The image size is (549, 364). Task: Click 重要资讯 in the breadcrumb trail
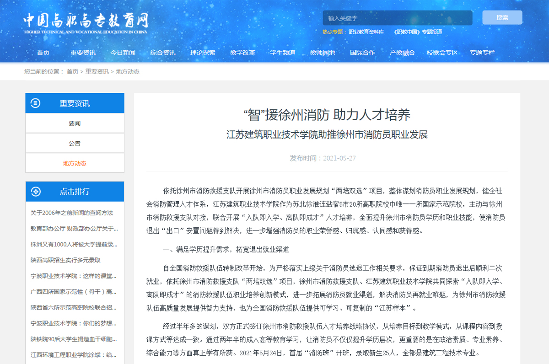97,72
